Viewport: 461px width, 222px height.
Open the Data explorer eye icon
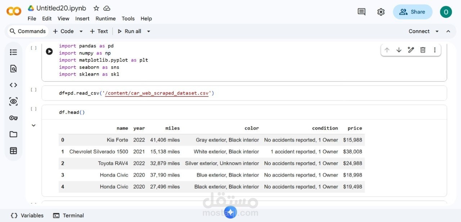[x=13, y=101]
